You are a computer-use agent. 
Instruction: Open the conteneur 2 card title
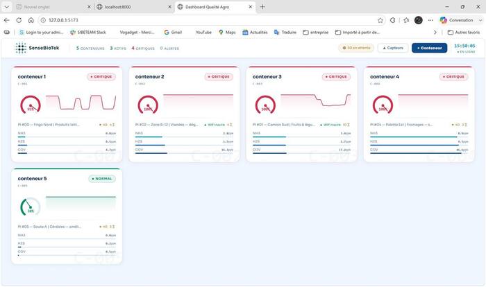coord(149,76)
